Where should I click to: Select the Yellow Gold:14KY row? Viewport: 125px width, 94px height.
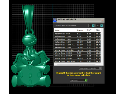[77, 39]
